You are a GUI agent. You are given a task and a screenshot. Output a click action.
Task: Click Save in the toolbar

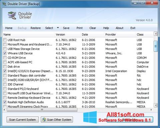point(66,28)
